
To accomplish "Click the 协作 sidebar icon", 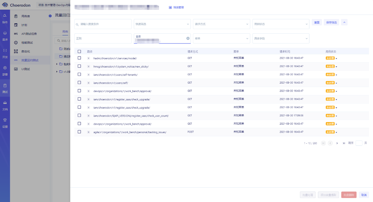I will pyautogui.click(x=5, y=16).
